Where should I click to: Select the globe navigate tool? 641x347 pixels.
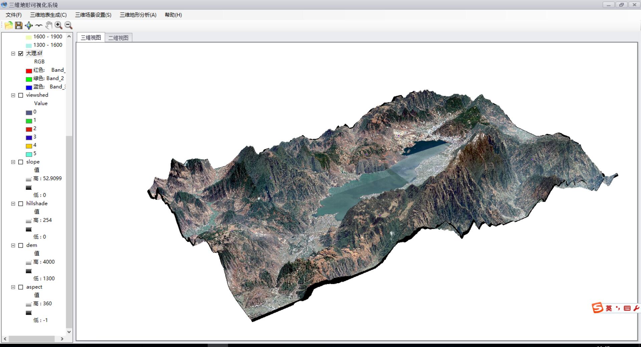click(x=29, y=25)
